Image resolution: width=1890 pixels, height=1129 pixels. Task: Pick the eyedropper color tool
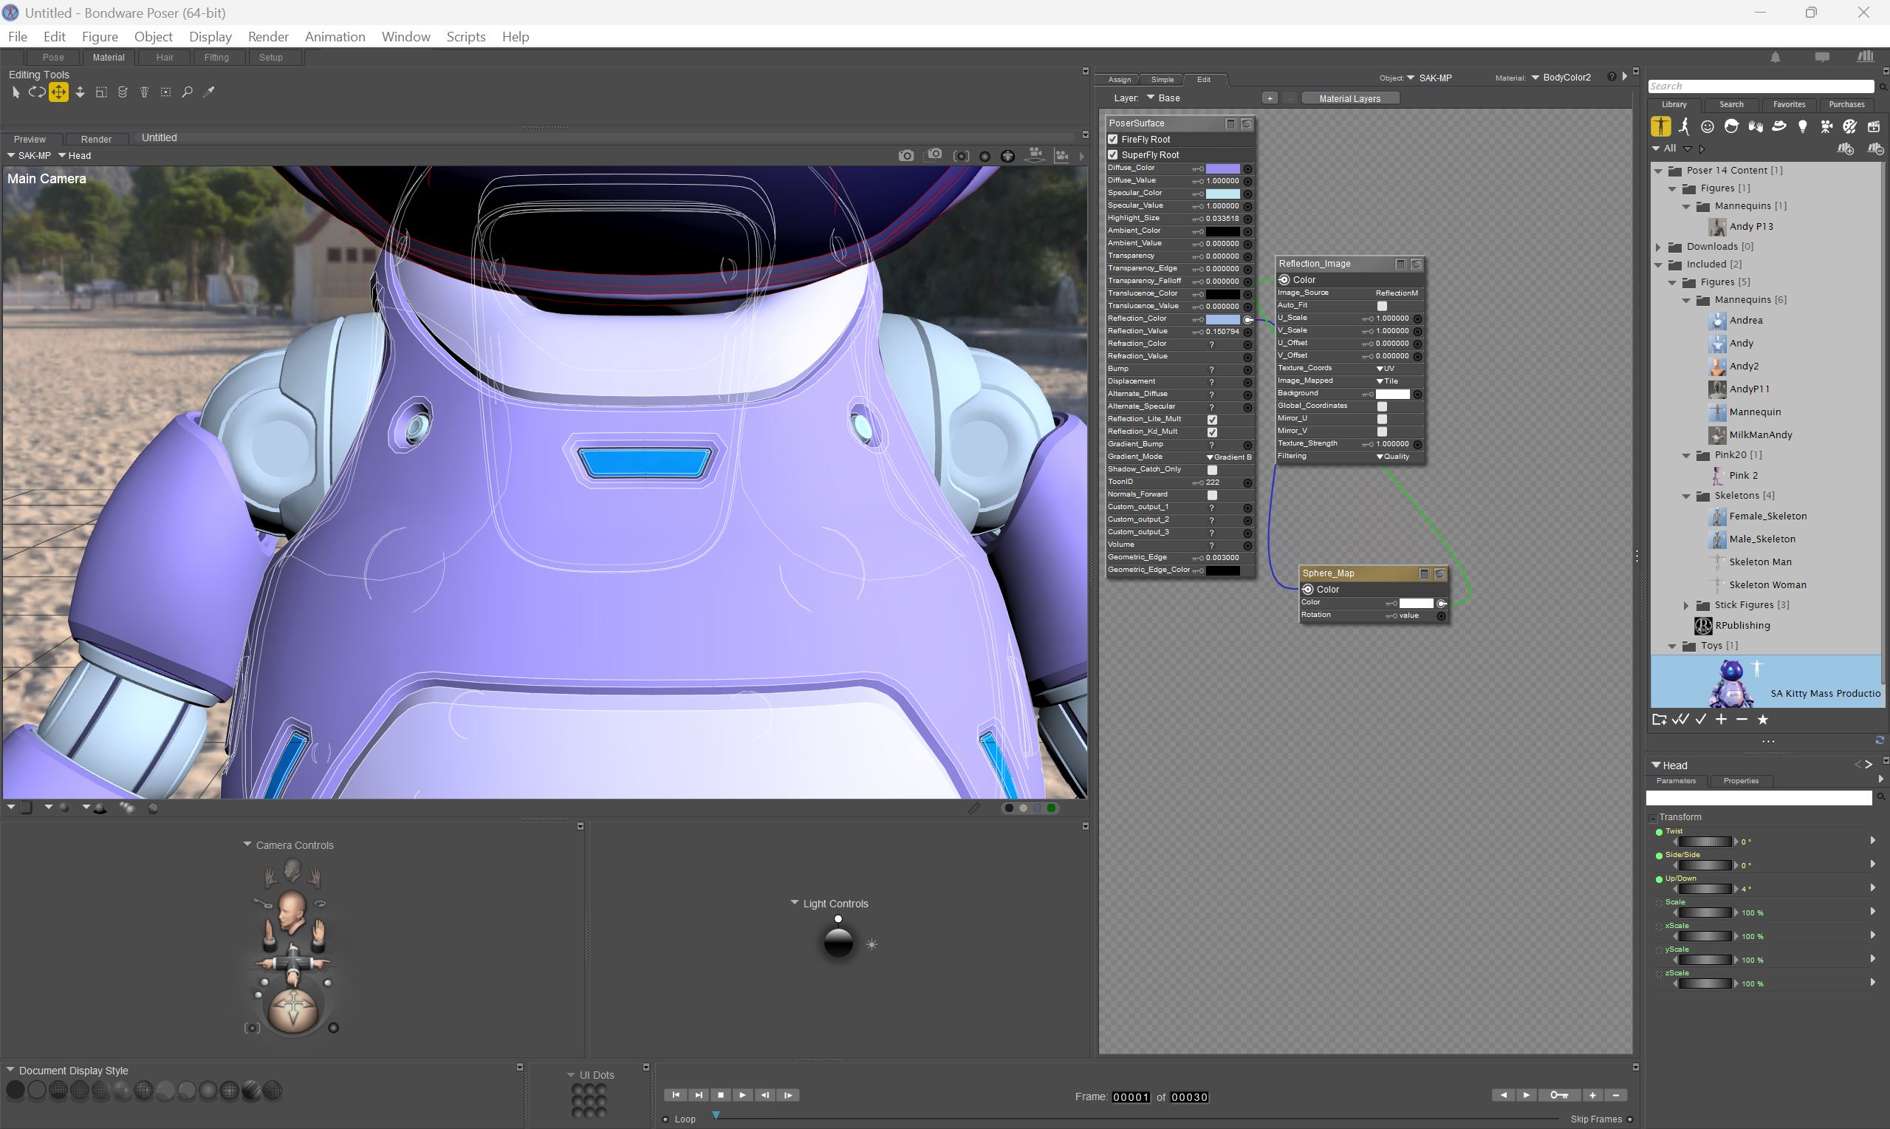208,92
